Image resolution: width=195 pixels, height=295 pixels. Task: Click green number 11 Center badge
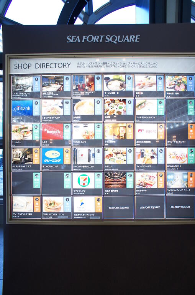(x=191, y=108)
